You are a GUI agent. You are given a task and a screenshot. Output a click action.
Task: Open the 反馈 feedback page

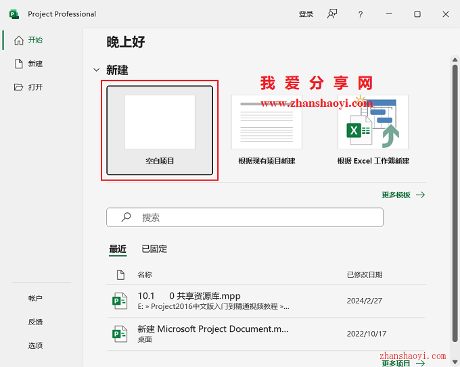(35, 322)
